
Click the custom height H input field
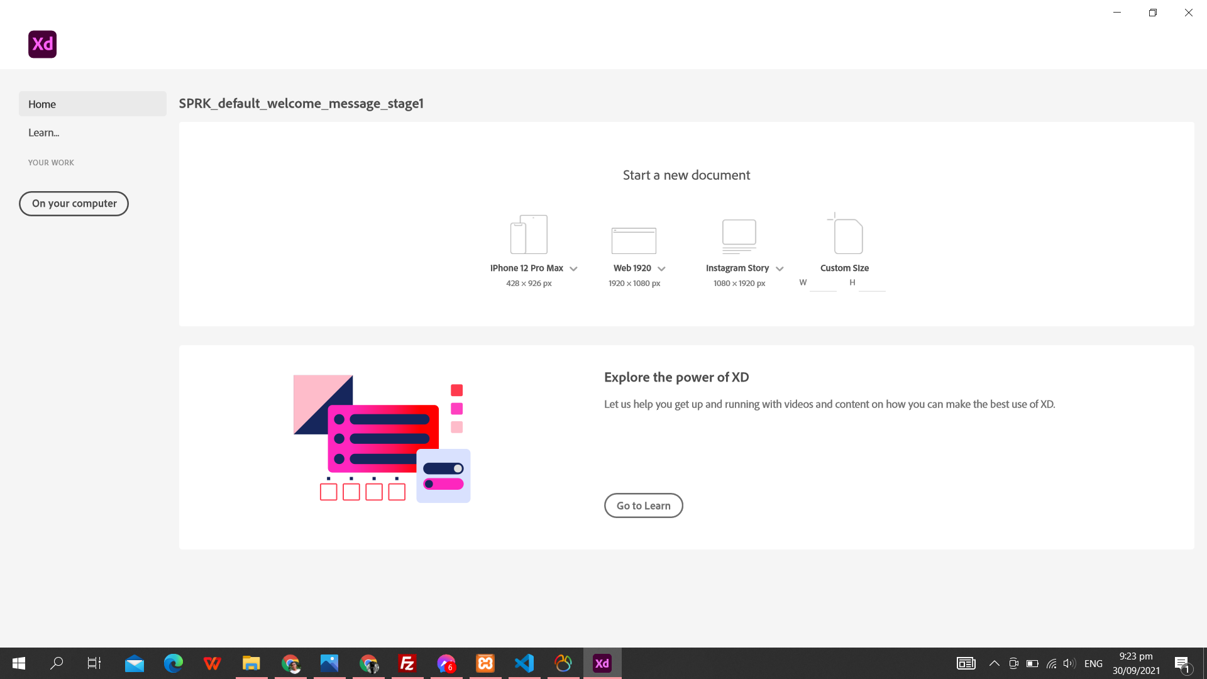point(872,284)
